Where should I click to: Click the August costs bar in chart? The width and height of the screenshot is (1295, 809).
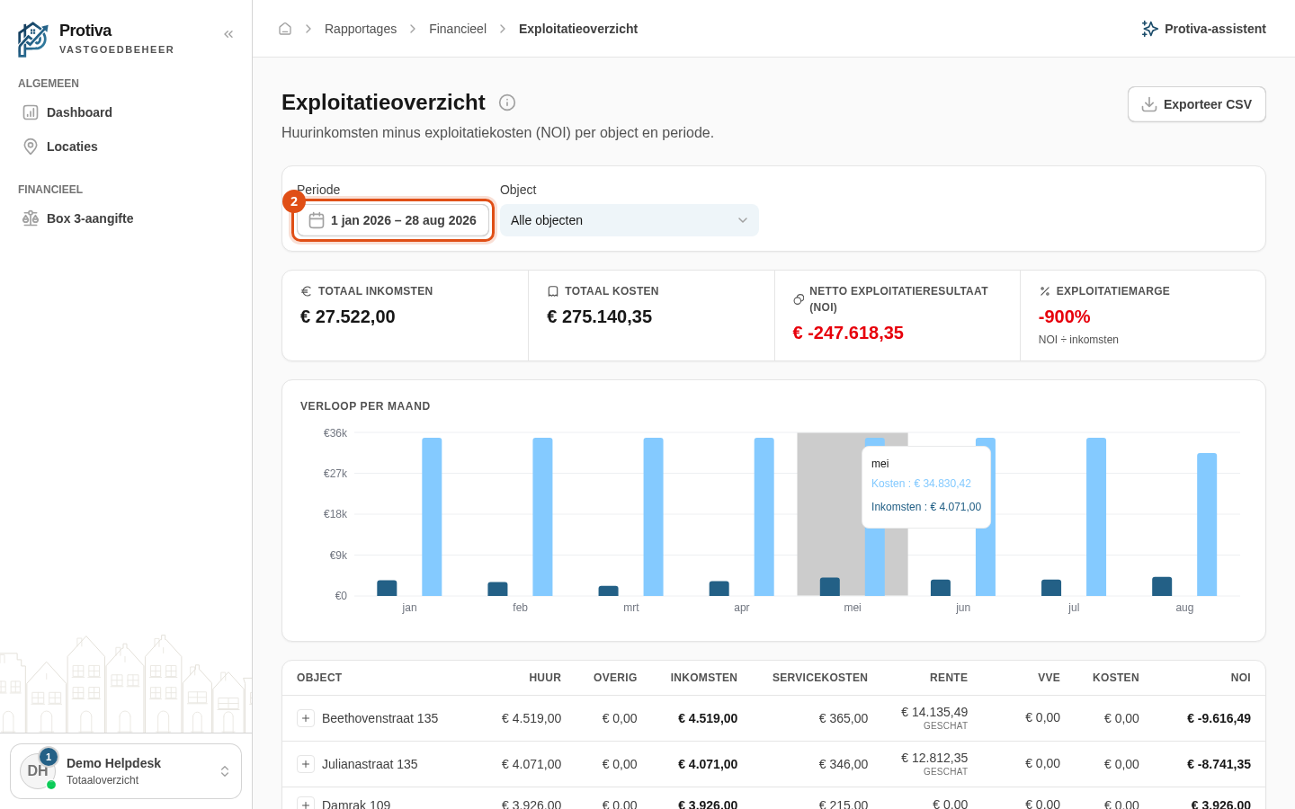pyautogui.click(x=1207, y=524)
